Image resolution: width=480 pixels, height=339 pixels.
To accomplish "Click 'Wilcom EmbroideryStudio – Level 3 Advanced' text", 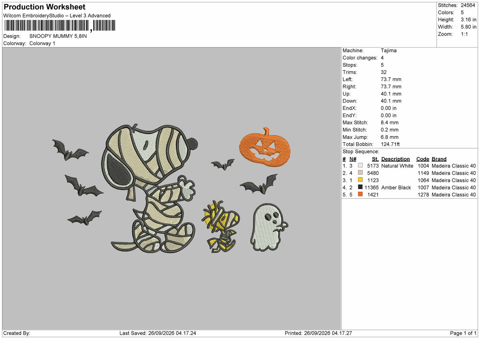I will tap(57, 16).
